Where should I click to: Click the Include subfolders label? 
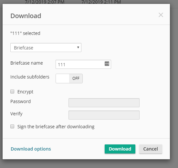(x=30, y=77)
